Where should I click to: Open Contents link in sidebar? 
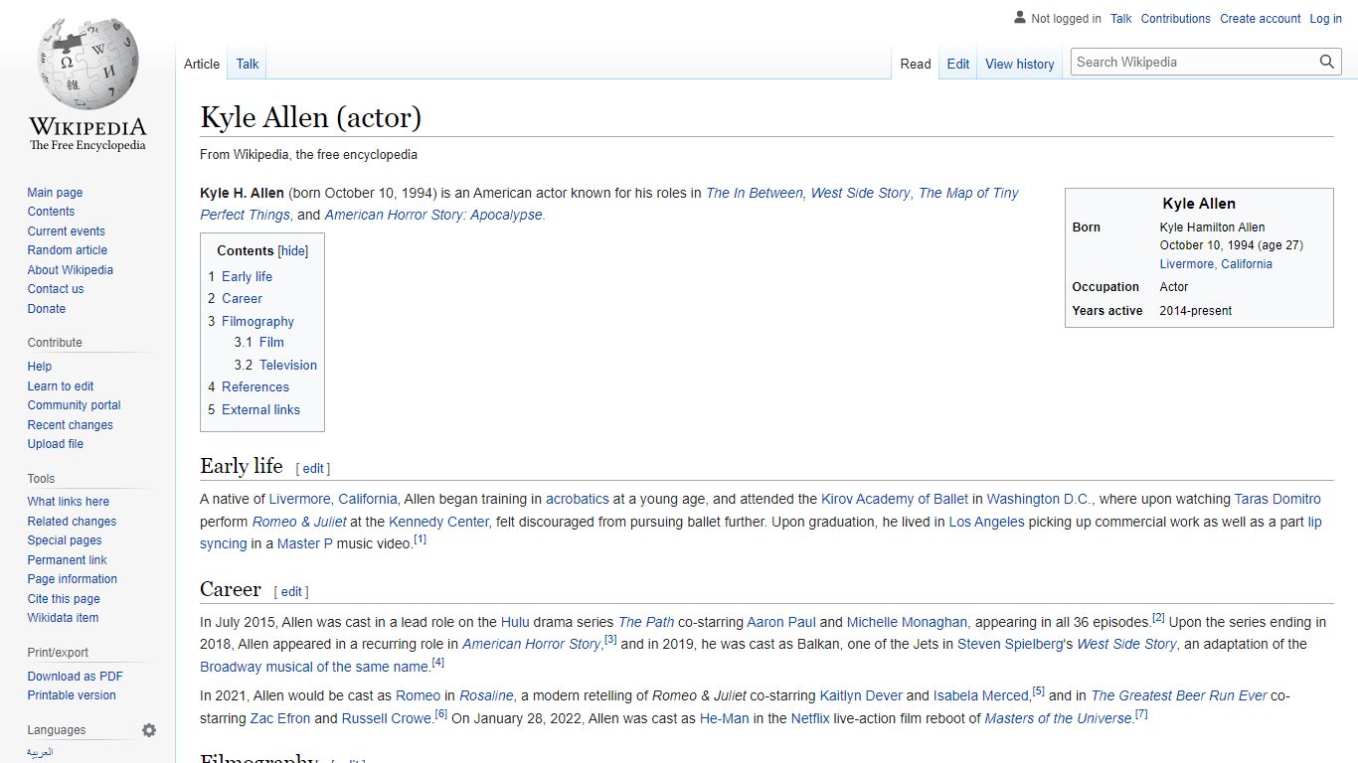click(x=51, y=212)
